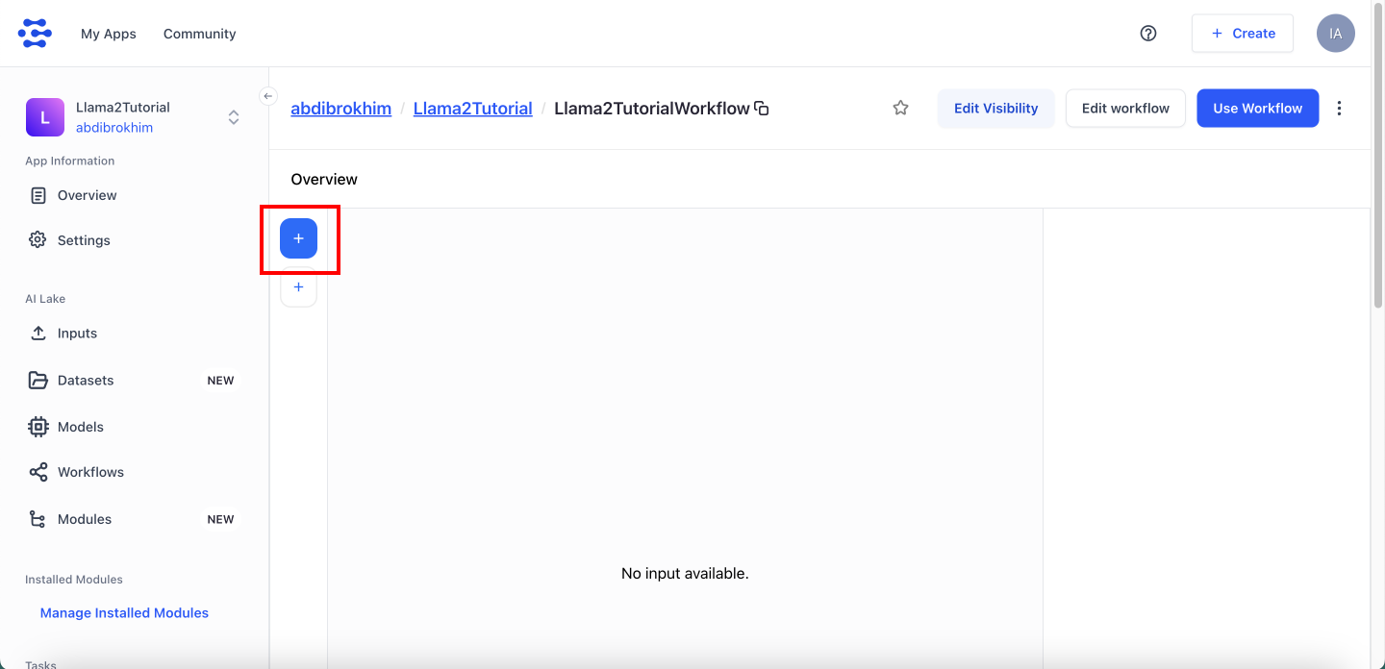Image resolution: width=1385 pixels, height=669 pixels.
Task: Click the Llama2Tutorial app name in sidebar
Action: 123,107
